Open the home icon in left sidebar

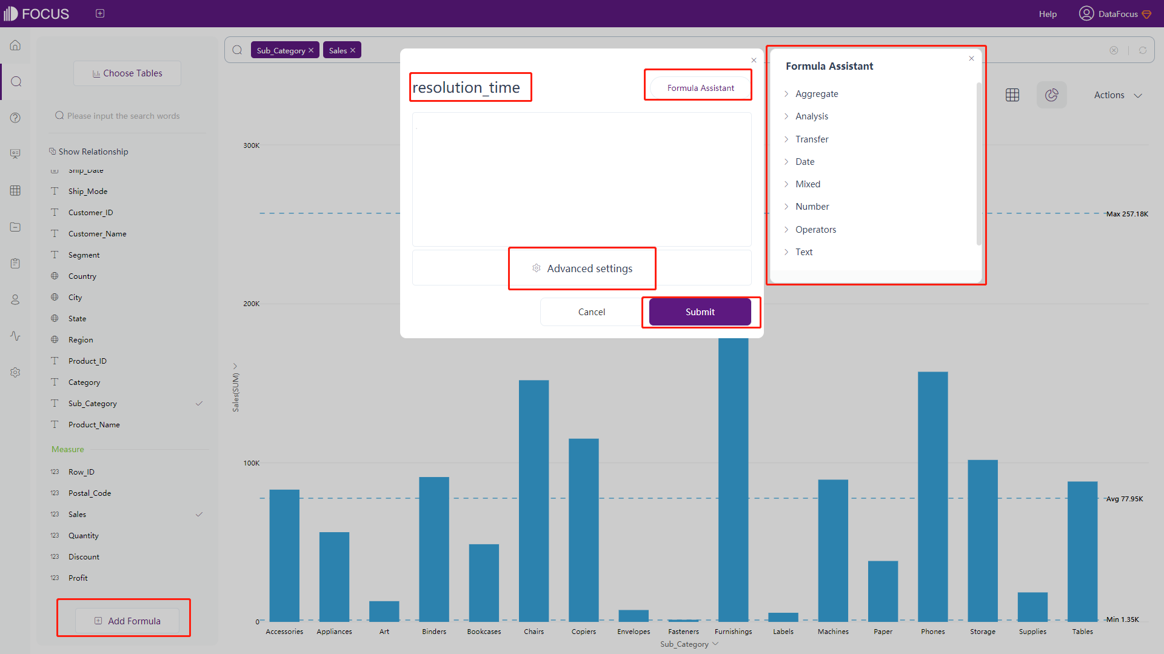(16, 45)
